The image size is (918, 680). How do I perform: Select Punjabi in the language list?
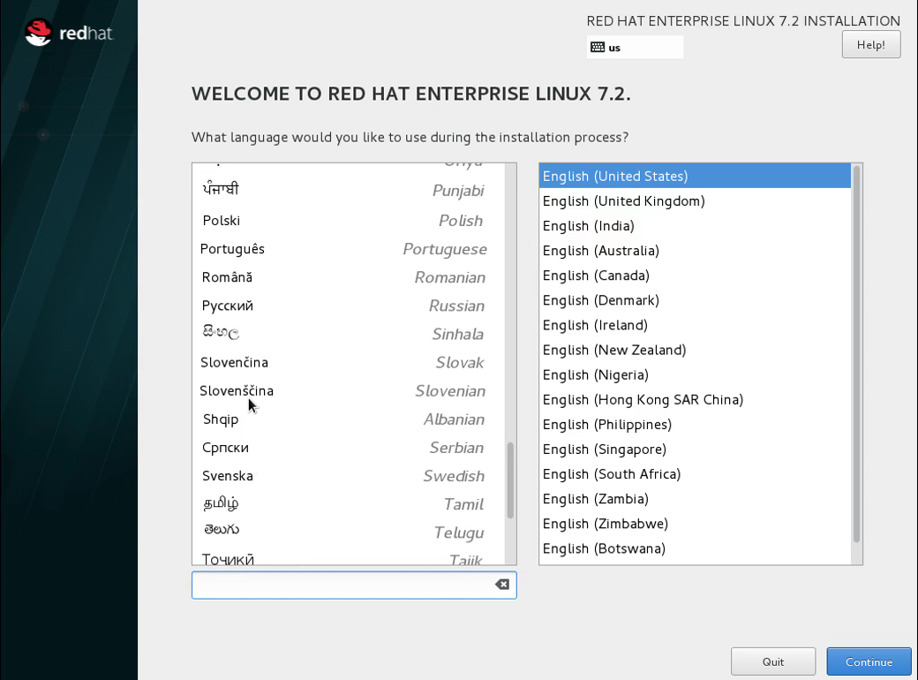(349, 191)
